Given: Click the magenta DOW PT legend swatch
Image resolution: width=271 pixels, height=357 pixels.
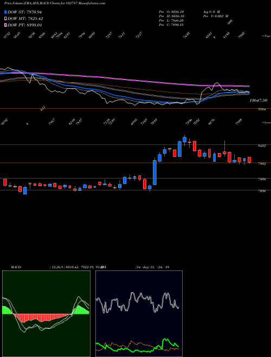Looking at the screenshot, I should click(x=6, y=25).
